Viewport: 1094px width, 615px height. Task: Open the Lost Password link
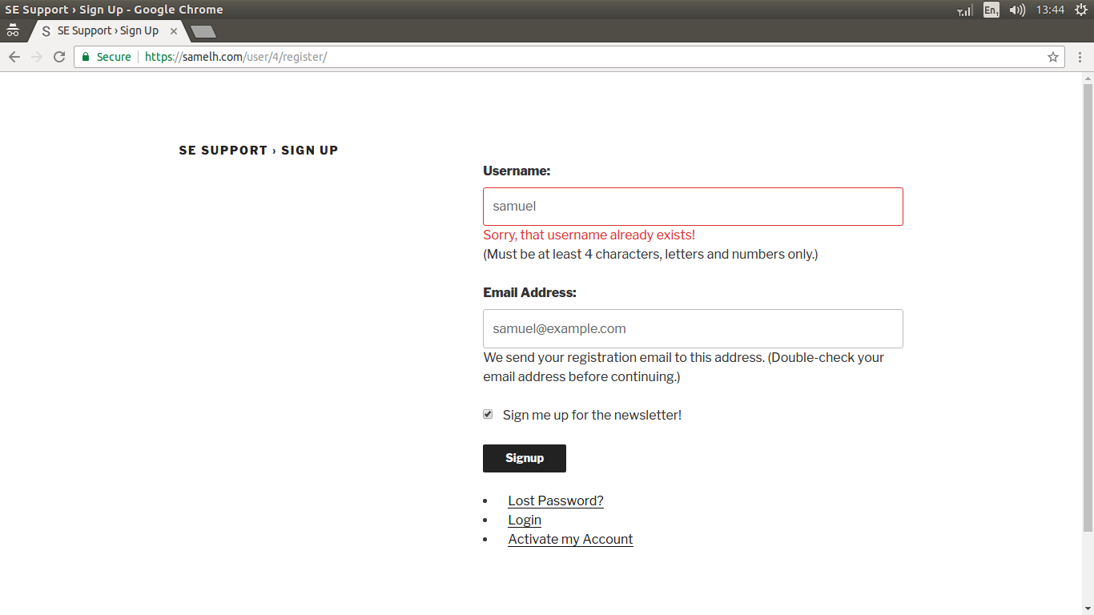556,500
